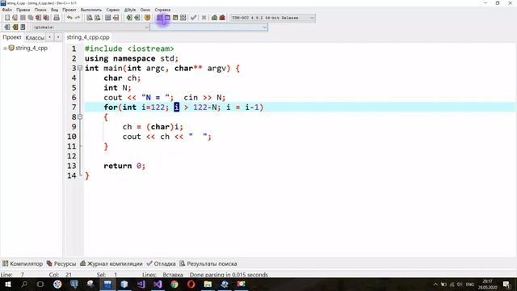
Task: Click the 'return 0;' code line
Action: coord(124,166)
